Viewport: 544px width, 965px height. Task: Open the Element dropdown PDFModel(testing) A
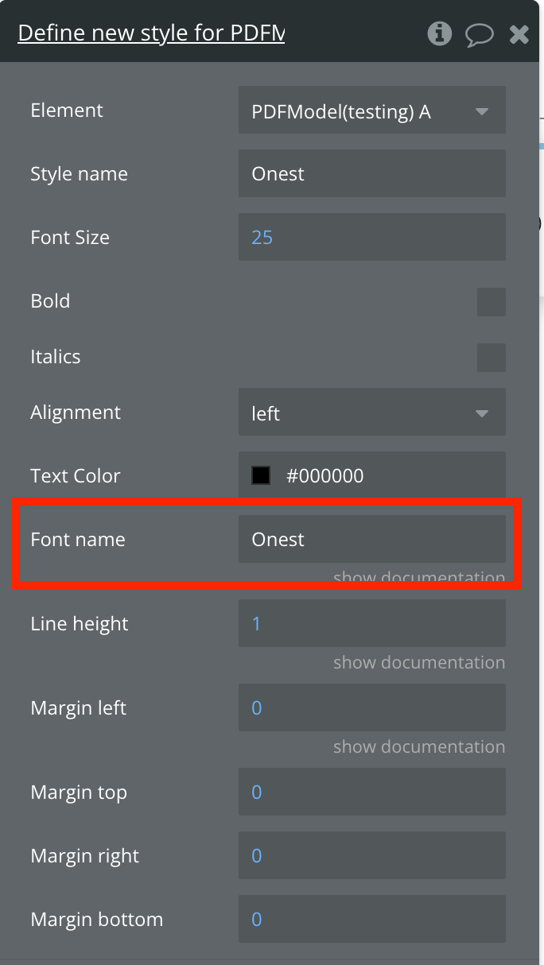pyautogui.click(x=372, y=110)
